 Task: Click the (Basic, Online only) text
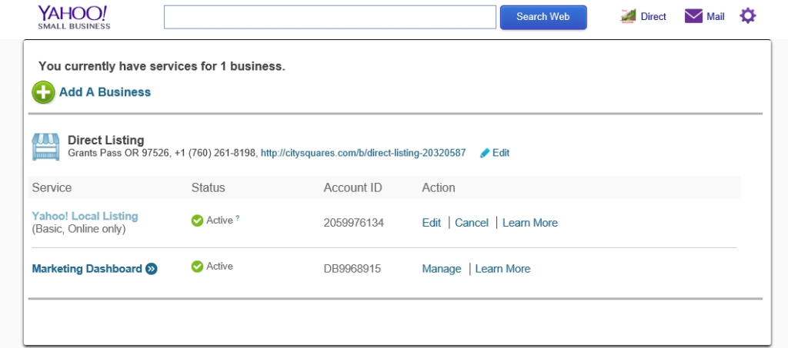point(78,229)
